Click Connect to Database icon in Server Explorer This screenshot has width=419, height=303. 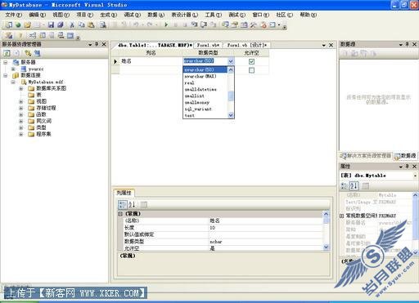pos(28,53)
